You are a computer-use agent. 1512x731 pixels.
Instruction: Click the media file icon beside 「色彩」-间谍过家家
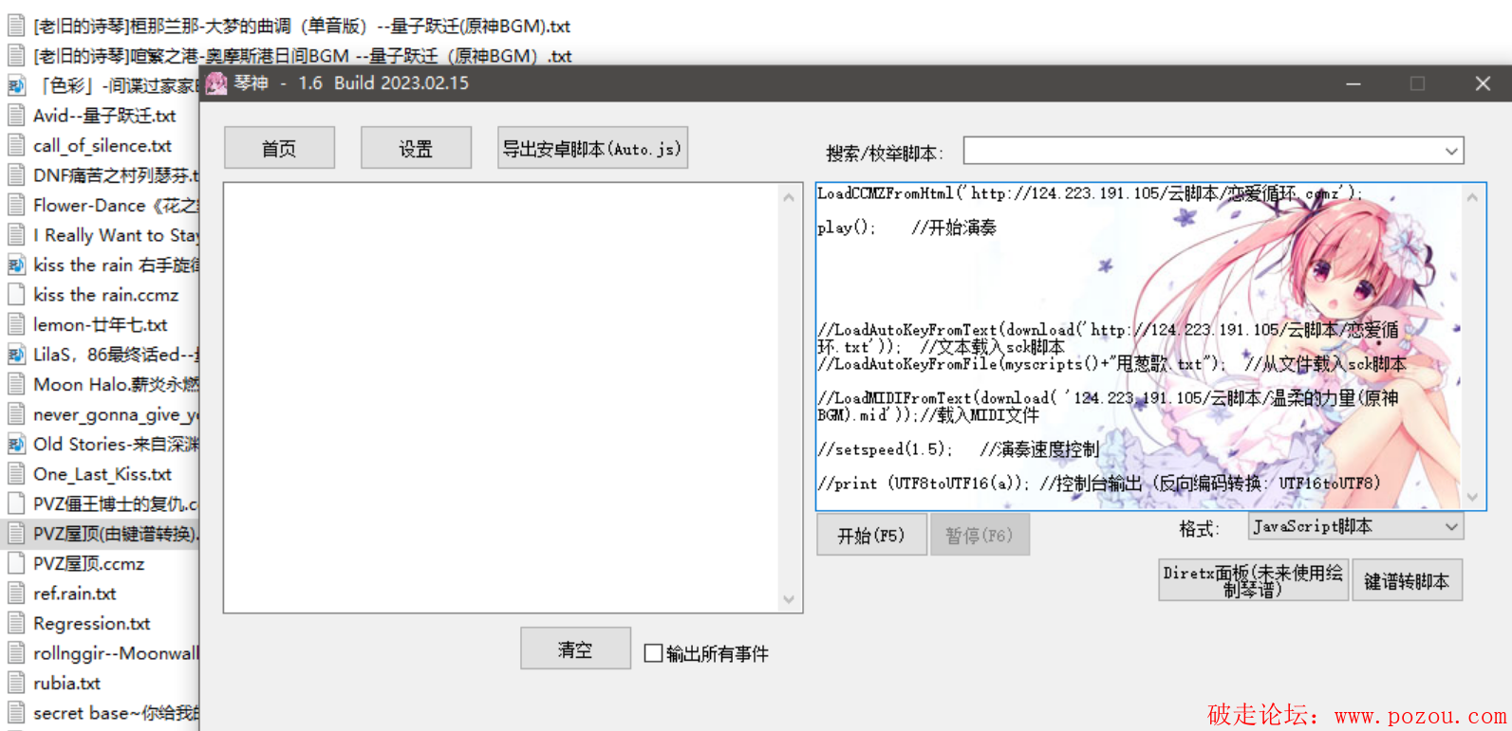click(x=16, y=86)
